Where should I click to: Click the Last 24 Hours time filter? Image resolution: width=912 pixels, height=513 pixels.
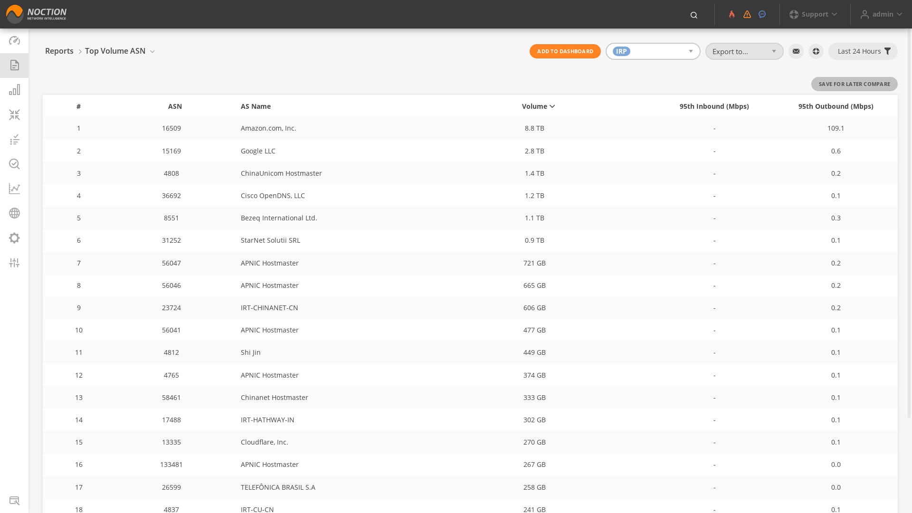pos(863,51)
